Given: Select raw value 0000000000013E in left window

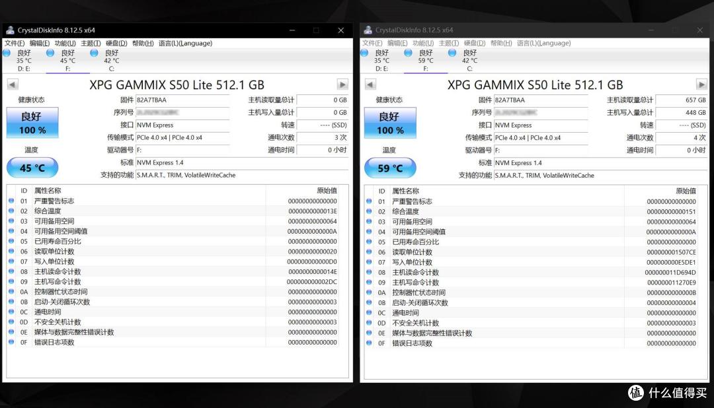Looking at the screenshot, I should click(312, 211).
